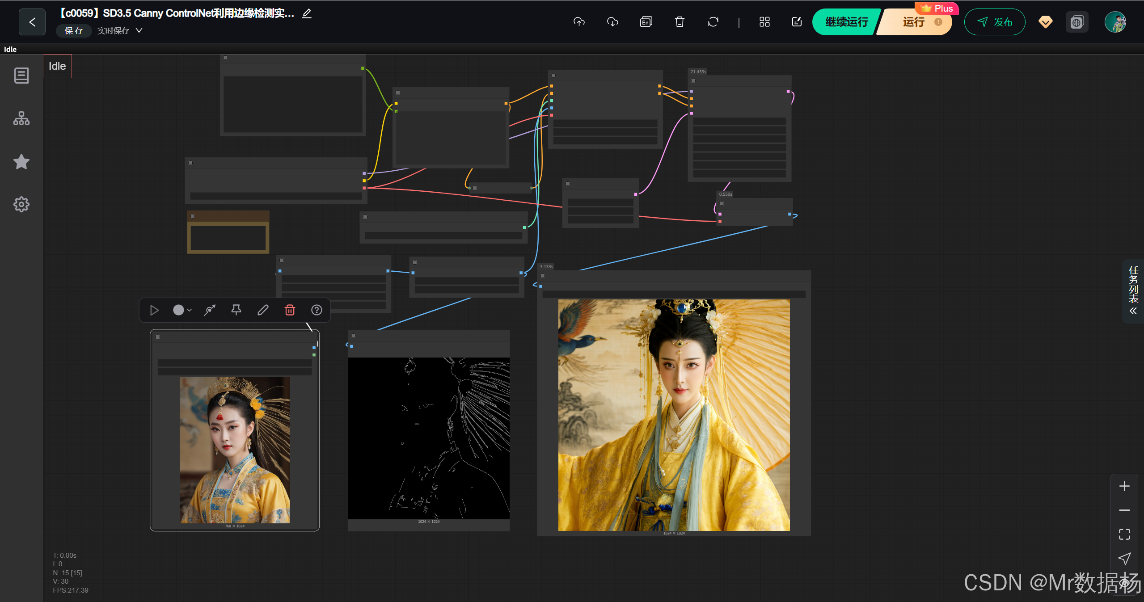Pin the selected node
The image size is (1144, 602).
[x=236, y=310]
